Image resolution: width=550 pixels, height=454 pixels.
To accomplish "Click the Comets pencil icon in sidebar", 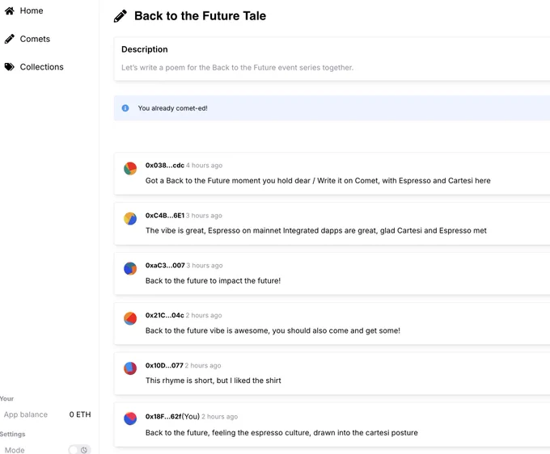I will coord(10,39).
